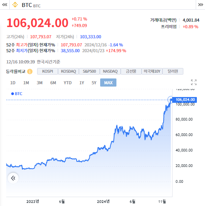205x206 pixels.
Task: Select the 1M chart range
Action: point(26,83)
